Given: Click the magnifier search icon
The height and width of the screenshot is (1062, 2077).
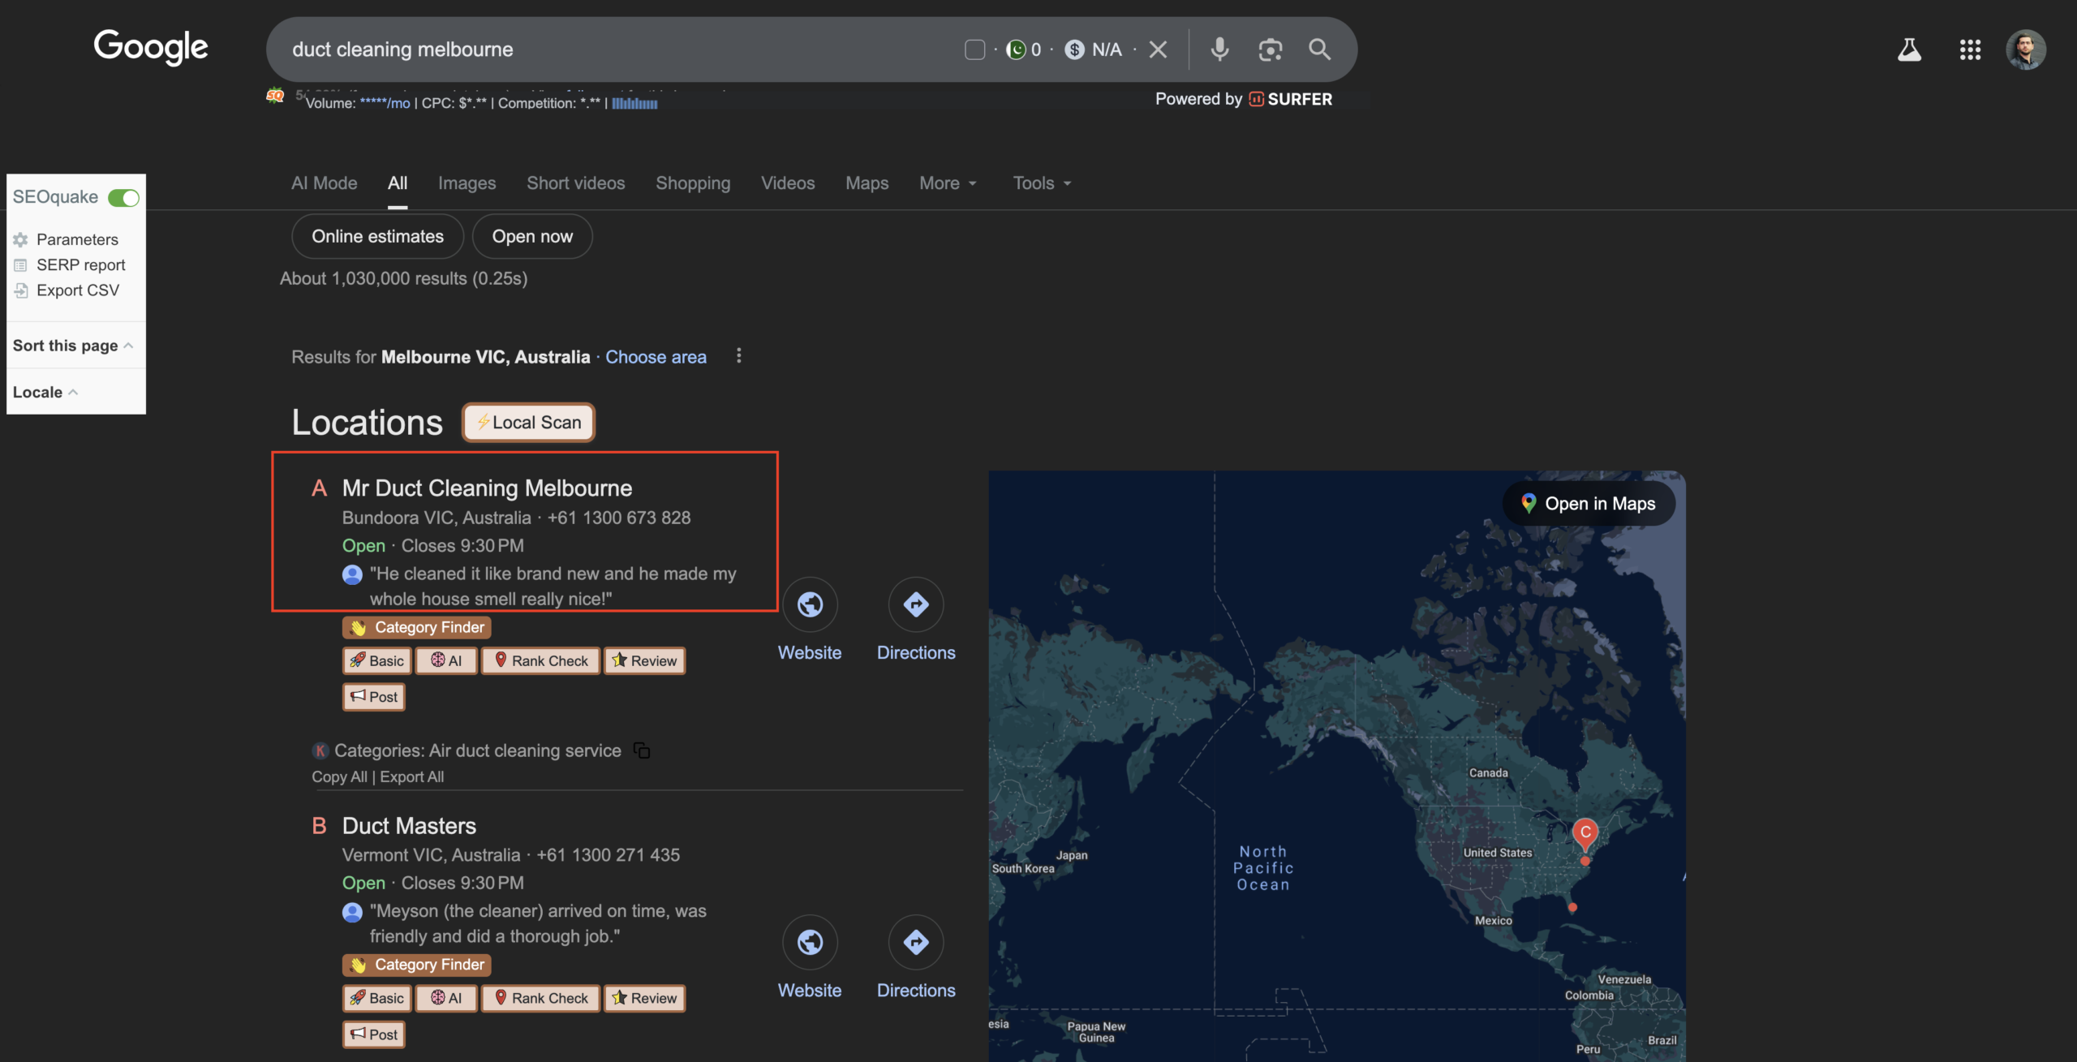Looking at the screenshot, I should [1319, 49].
